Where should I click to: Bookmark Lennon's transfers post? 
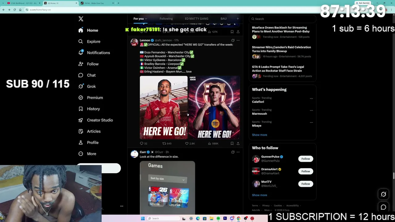[x=232, y=143]
